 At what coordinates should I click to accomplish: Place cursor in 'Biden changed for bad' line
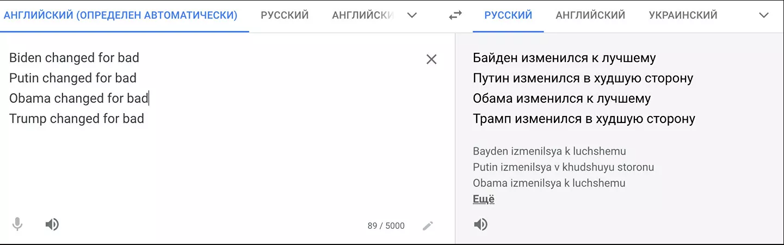pos(75,58)
